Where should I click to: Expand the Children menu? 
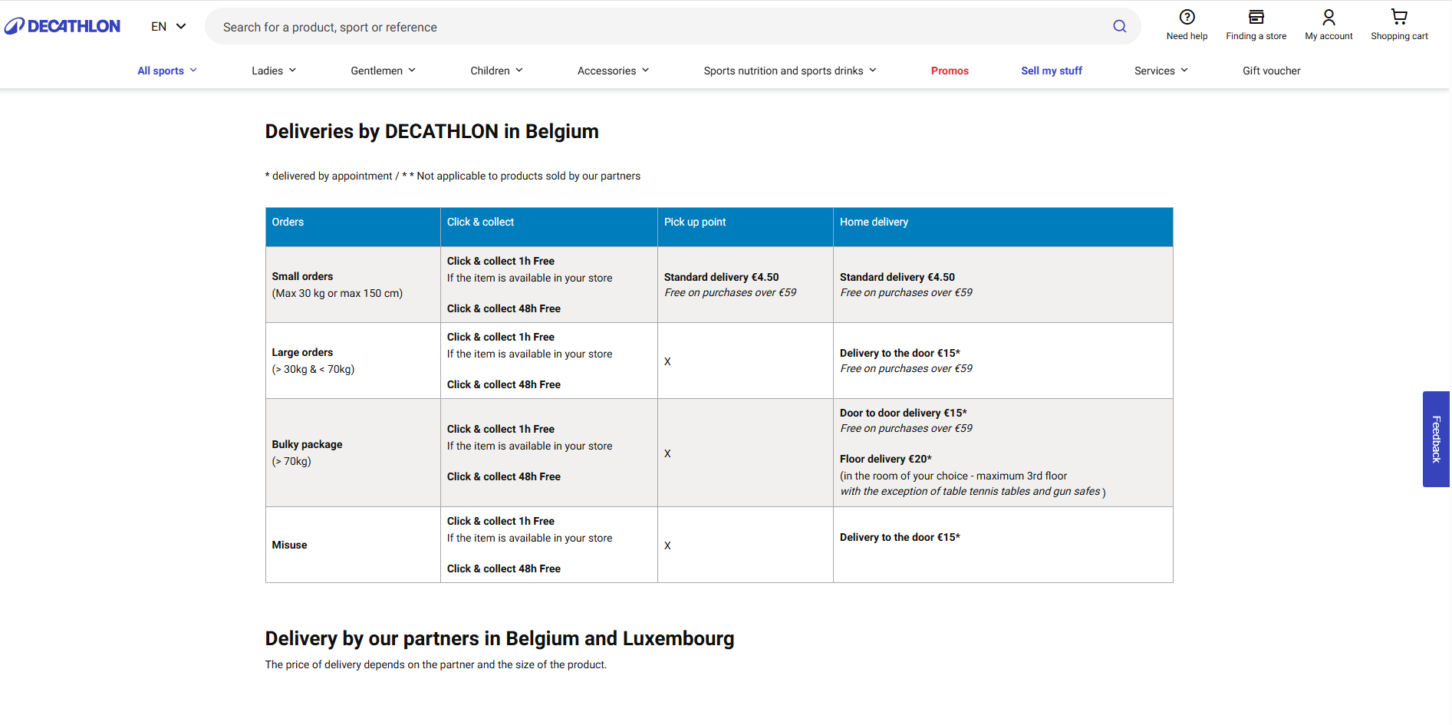click(x=496, y=71)
